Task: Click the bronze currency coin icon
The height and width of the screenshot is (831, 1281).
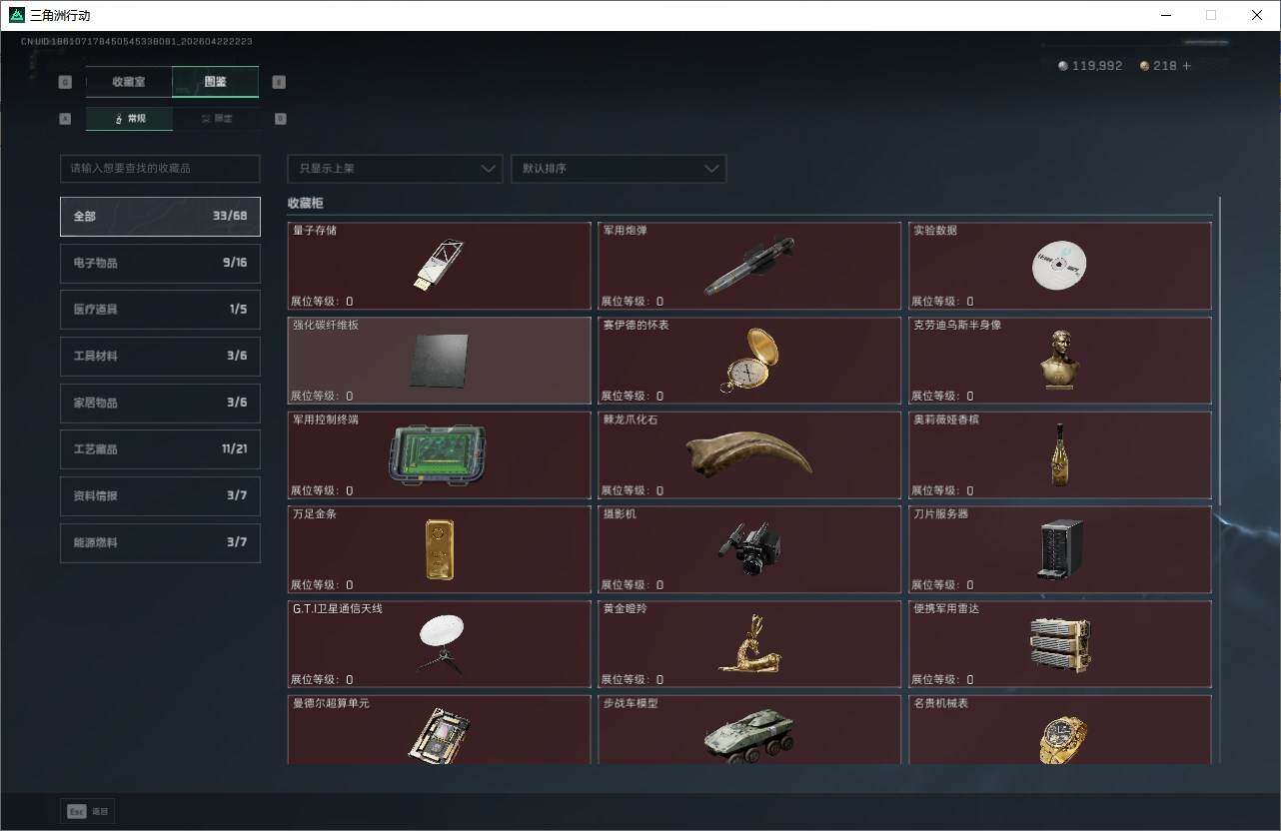Action: 1145,66
